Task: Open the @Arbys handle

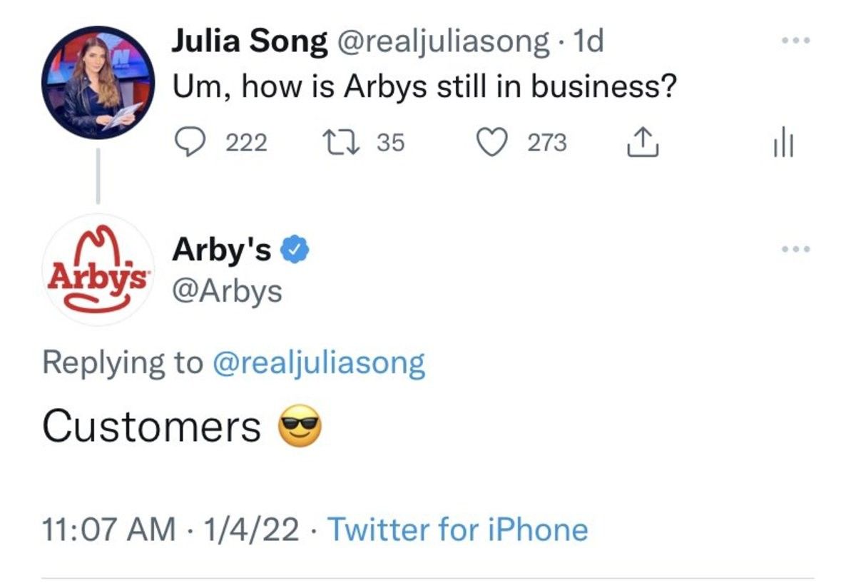Action: coord(227,291)
